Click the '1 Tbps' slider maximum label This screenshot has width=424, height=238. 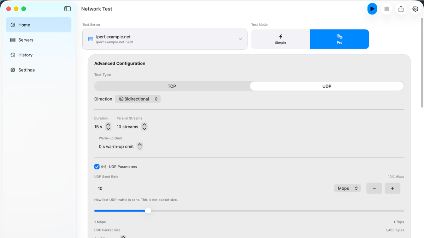(x=399, y=222)
